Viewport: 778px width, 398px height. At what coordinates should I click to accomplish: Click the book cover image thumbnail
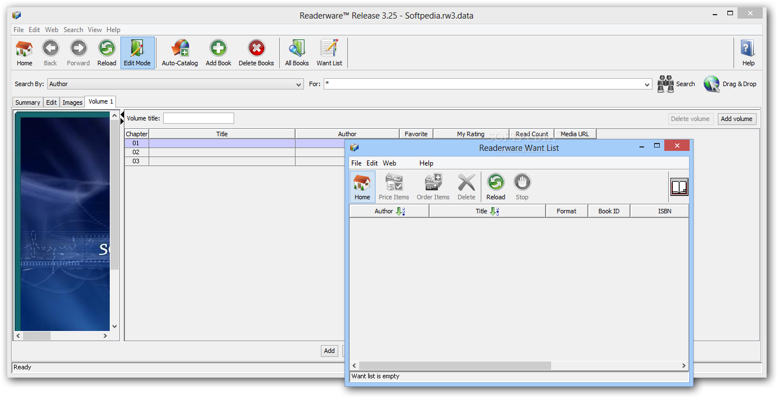(62, 221)
